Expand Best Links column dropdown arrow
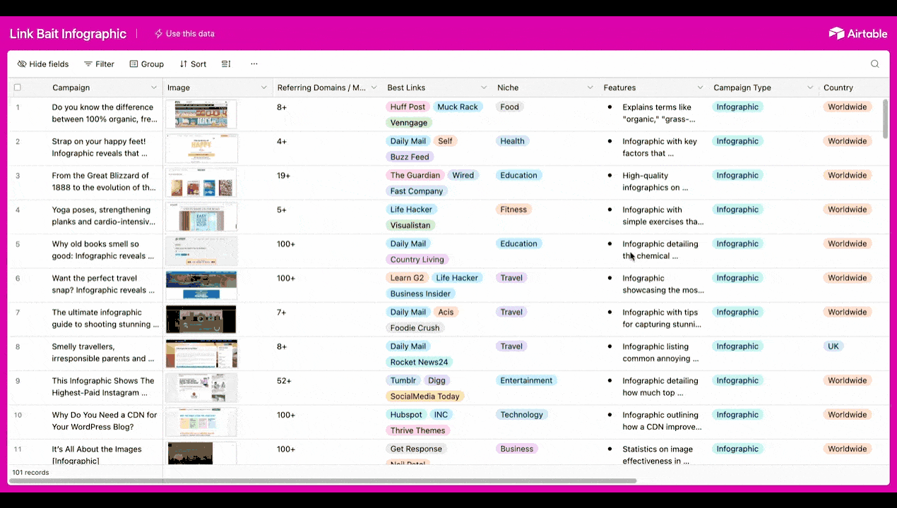This screenshot has width=897, height=508. (484, 87)
